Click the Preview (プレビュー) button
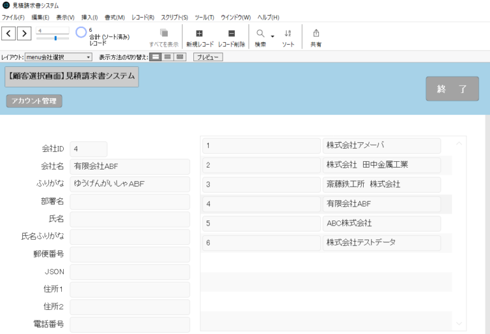Screen dimensions: 490x334 208,57
